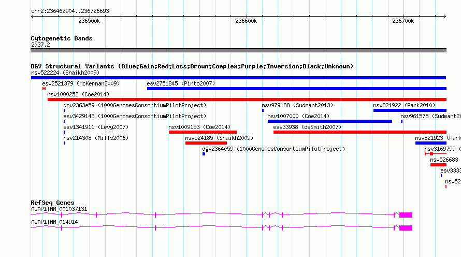Screen dimensions: 461x257
Task: Click the red nsv524185 (Shaikh2009) bar
Action: (x=206, y=143)
